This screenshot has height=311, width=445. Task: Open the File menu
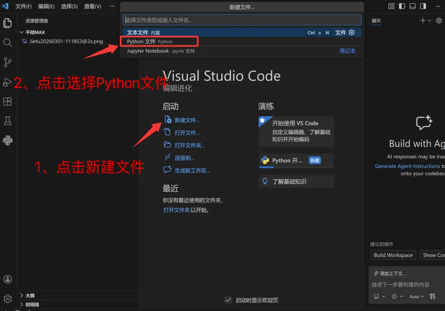pos(23,6)
